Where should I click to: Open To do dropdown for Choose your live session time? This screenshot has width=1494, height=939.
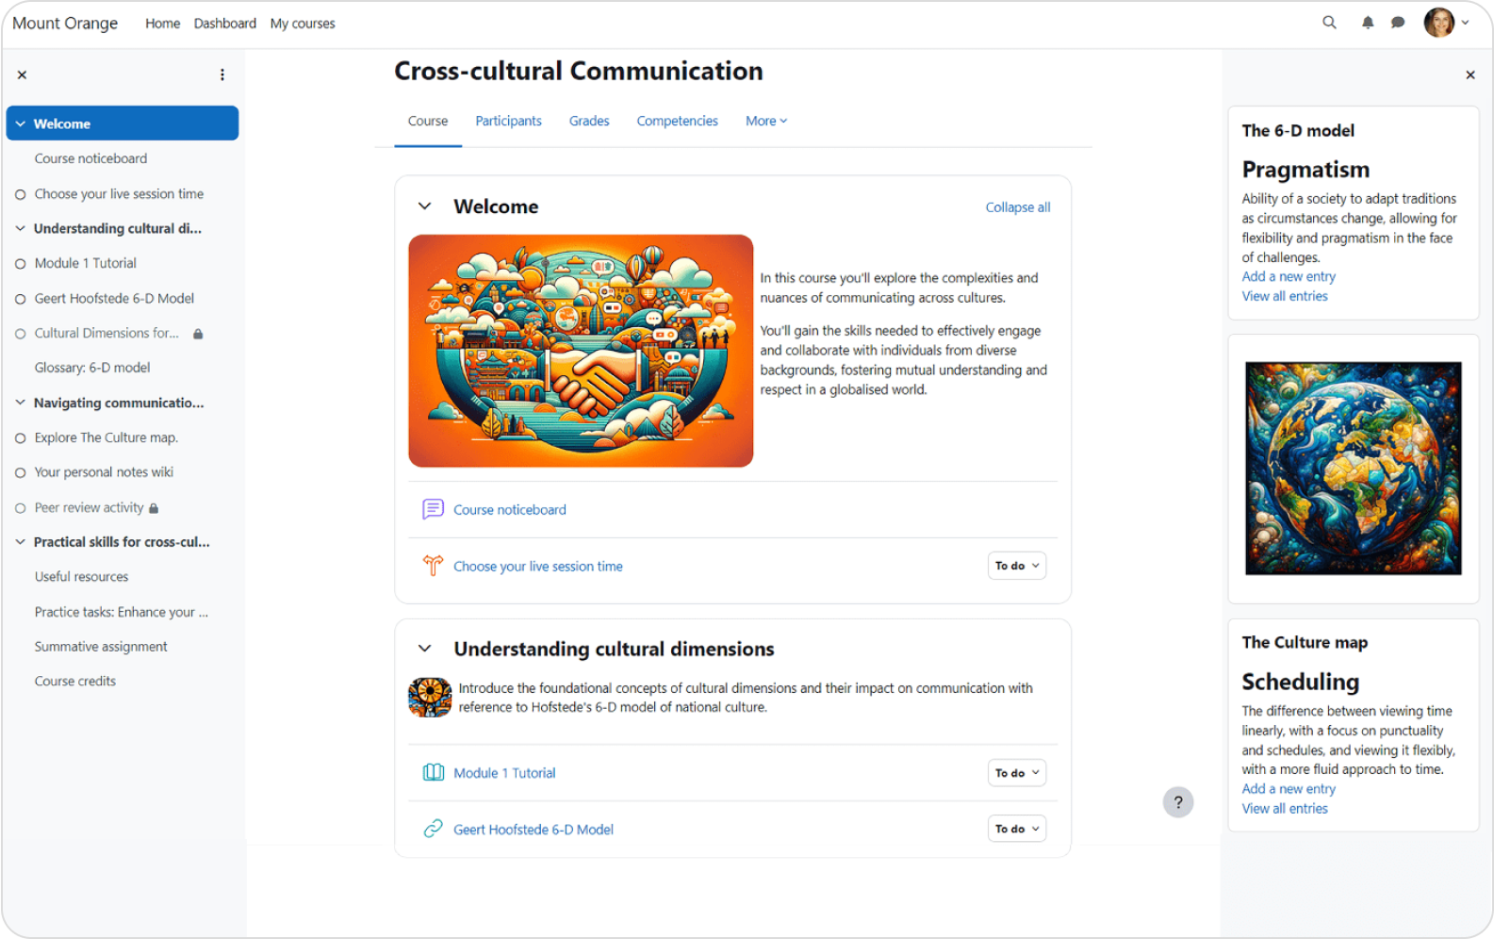pos(1017,566)
